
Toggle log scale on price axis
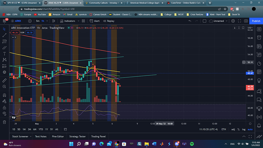244,129
